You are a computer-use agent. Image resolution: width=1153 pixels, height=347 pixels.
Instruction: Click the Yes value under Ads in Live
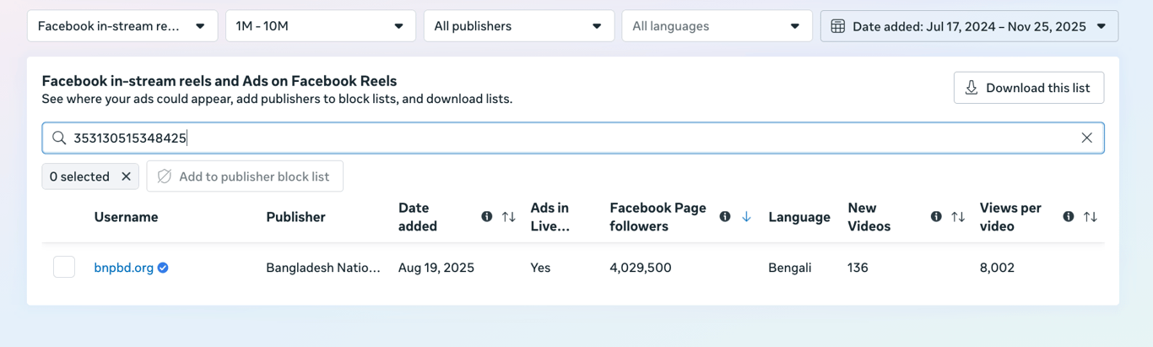(x=540, y=268)
